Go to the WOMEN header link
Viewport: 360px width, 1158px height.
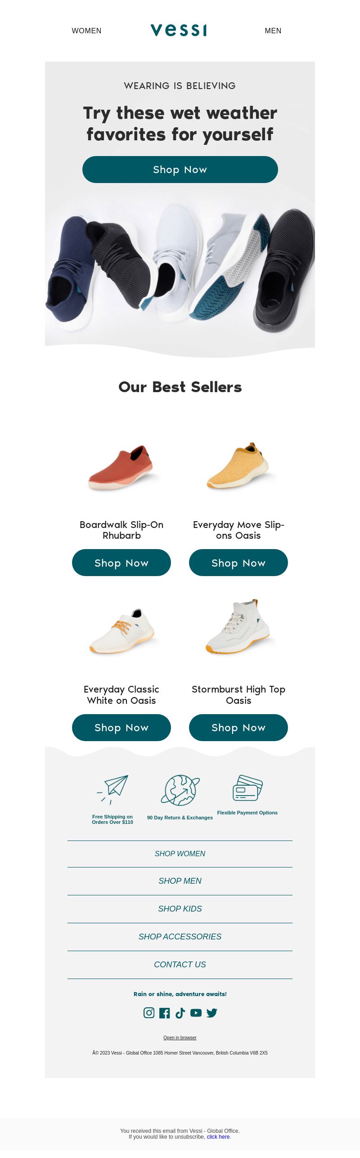coord(86,31)
